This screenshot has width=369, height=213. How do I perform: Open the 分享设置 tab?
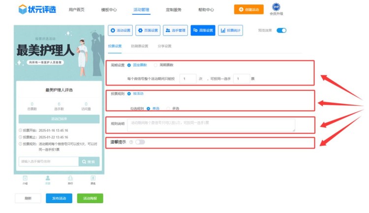pyautogui.click(x=164, y=46)
